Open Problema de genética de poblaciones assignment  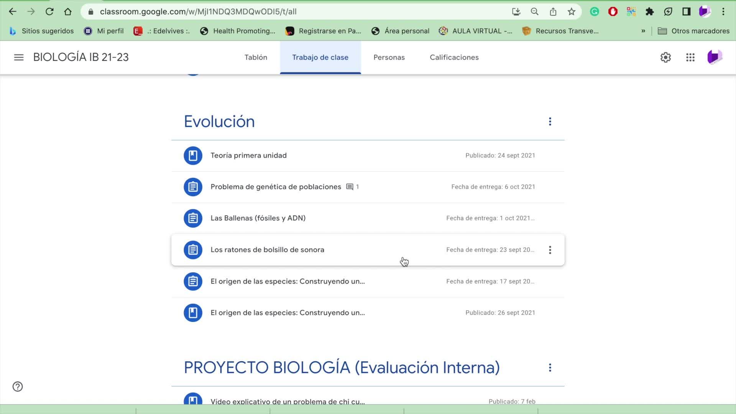(x=276, y=187)
